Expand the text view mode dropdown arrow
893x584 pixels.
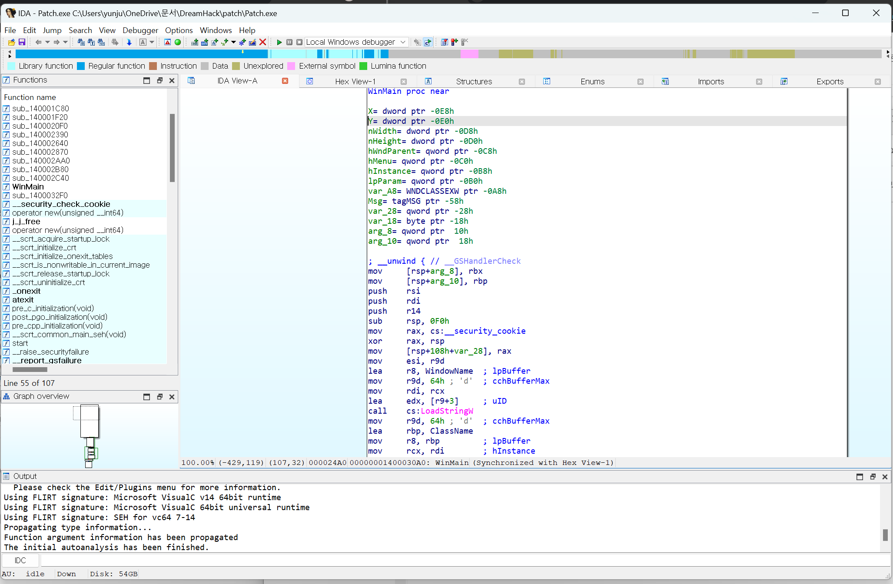[152, 42]
